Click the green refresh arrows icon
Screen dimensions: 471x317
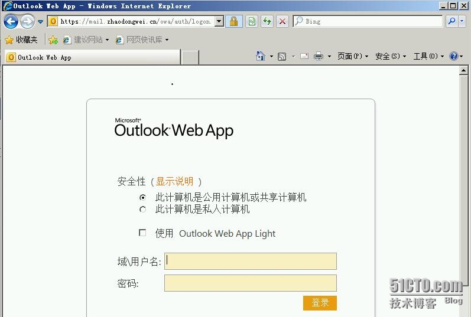coord(267,21)
